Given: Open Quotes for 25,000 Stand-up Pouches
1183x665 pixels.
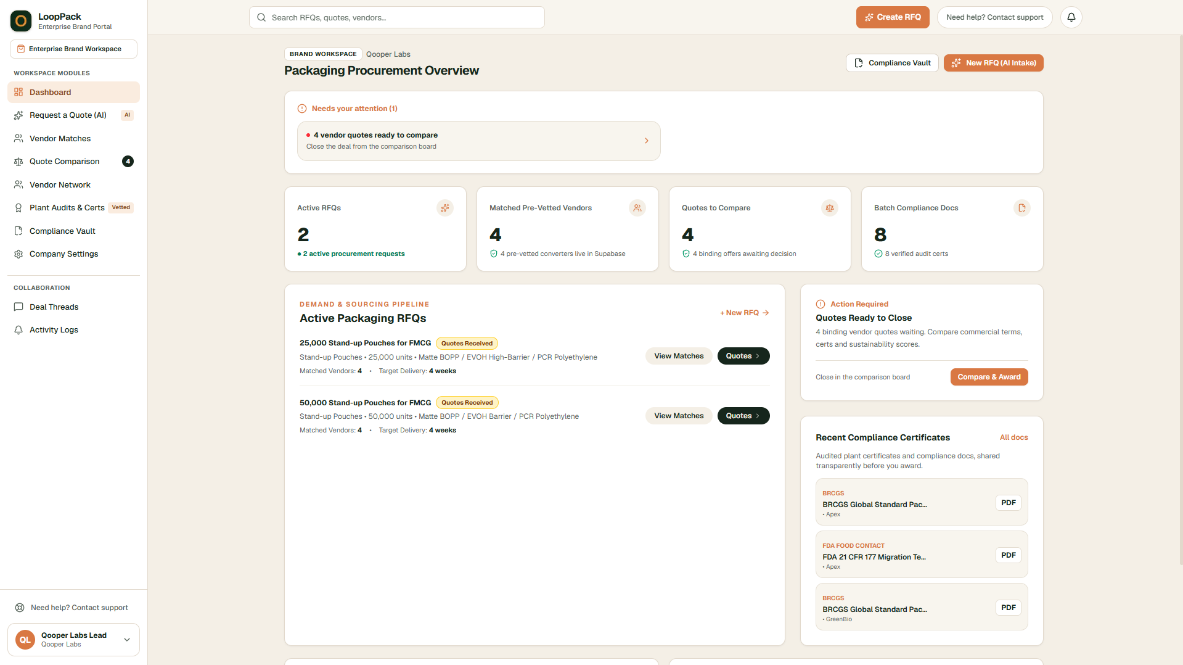Looking at the screenshot, I should click(743, 356).
